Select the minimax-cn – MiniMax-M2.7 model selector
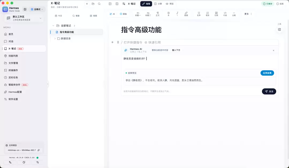Screen dimensions: 289x168 [24, 150]
